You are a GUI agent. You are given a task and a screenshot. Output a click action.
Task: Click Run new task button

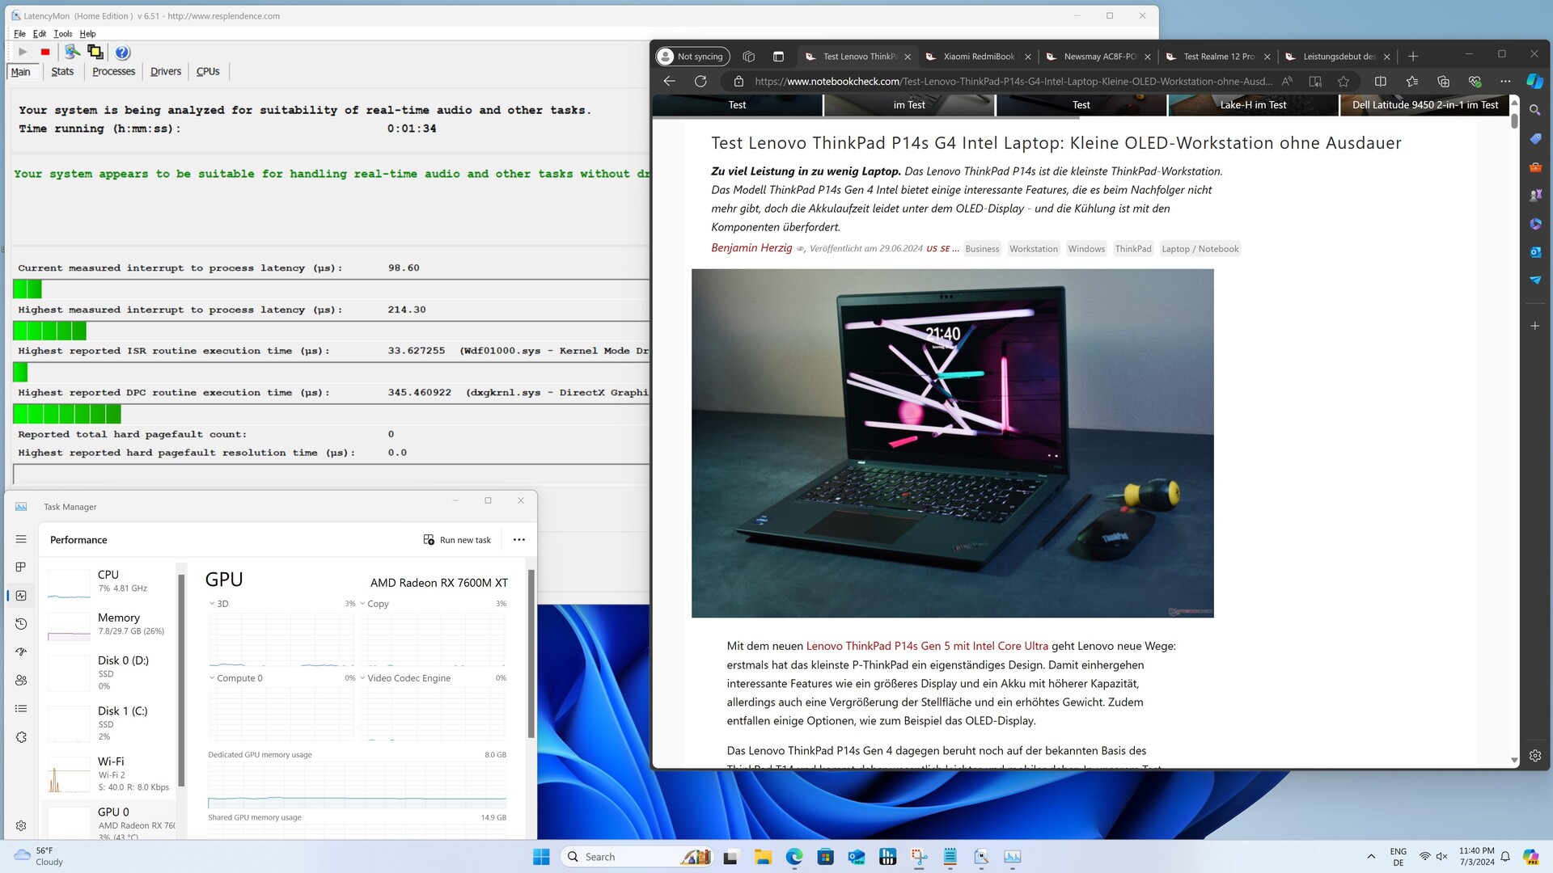(x=457, y=540)
